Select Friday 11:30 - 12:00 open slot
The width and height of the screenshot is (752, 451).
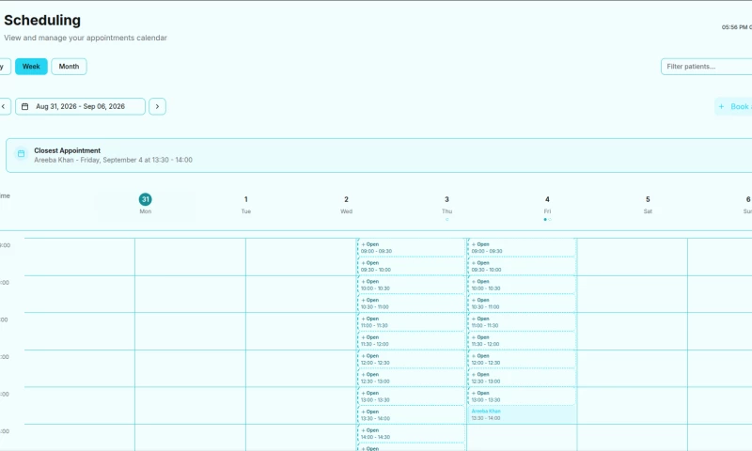point(522,340)
